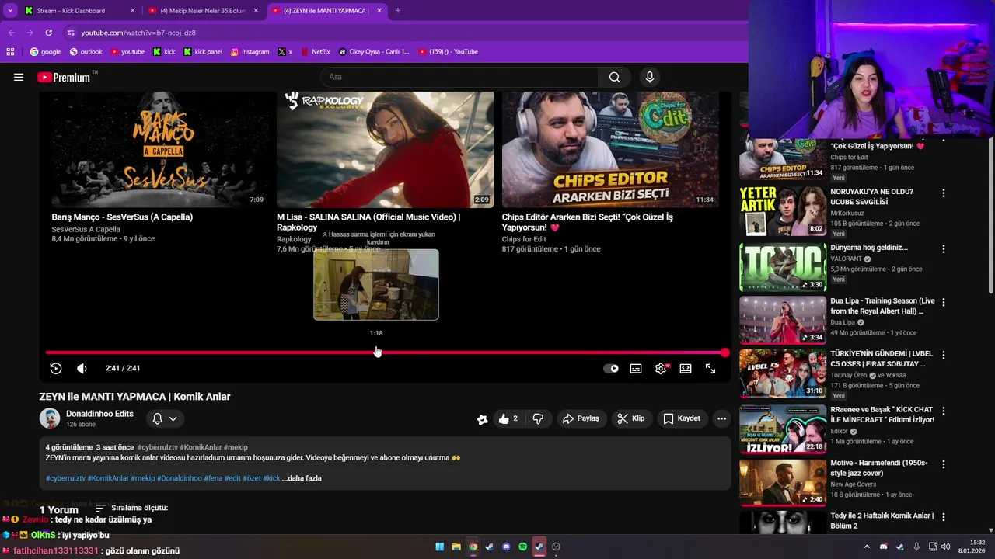Image resolution: width=995 pixels, height=559 pixels.
Task: Reload the page
Action: tap(48, 33)
